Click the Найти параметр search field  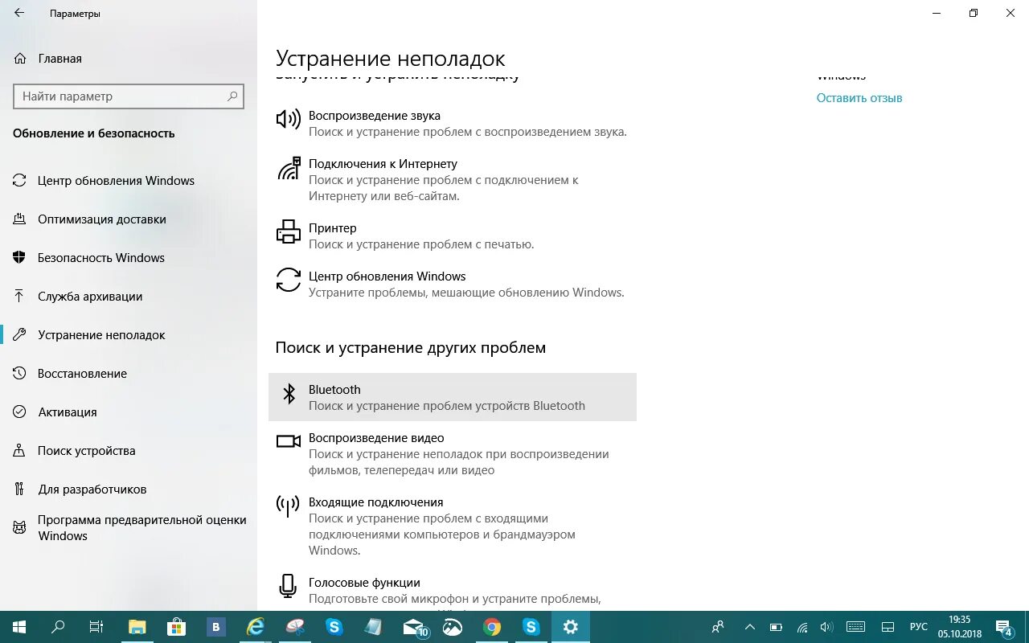[x=129, y=96]
